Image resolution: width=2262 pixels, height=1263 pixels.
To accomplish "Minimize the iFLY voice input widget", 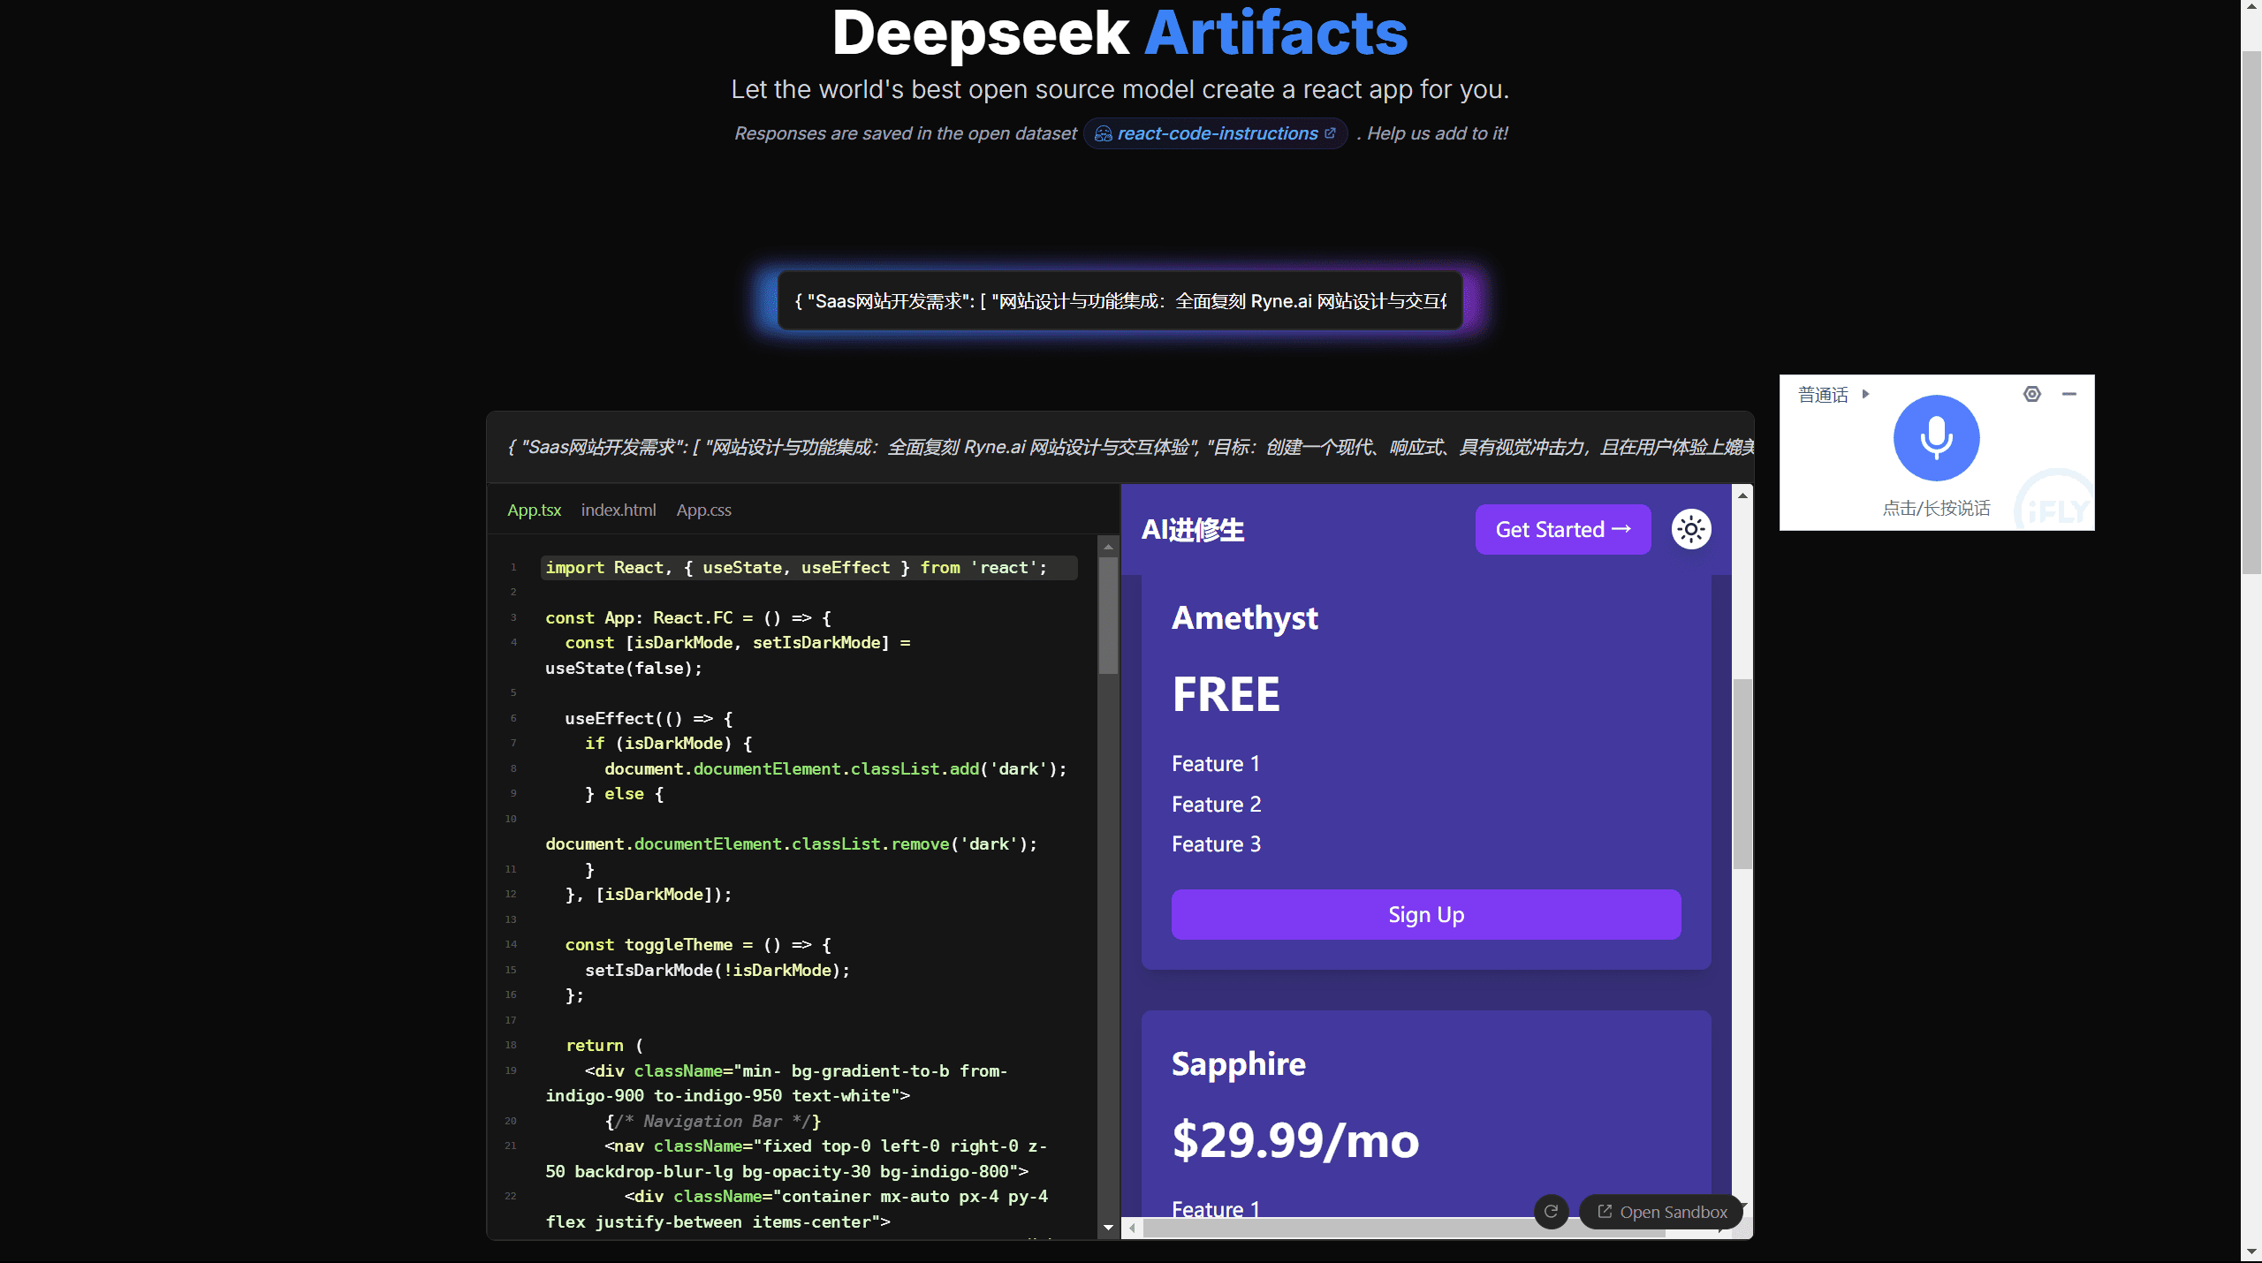I will (2069, 394).
